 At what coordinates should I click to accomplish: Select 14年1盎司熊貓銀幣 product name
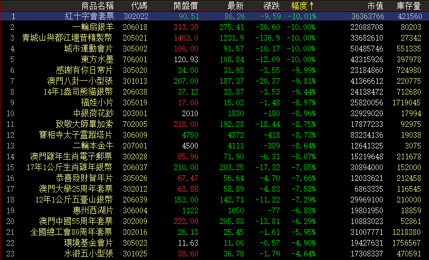78,91
